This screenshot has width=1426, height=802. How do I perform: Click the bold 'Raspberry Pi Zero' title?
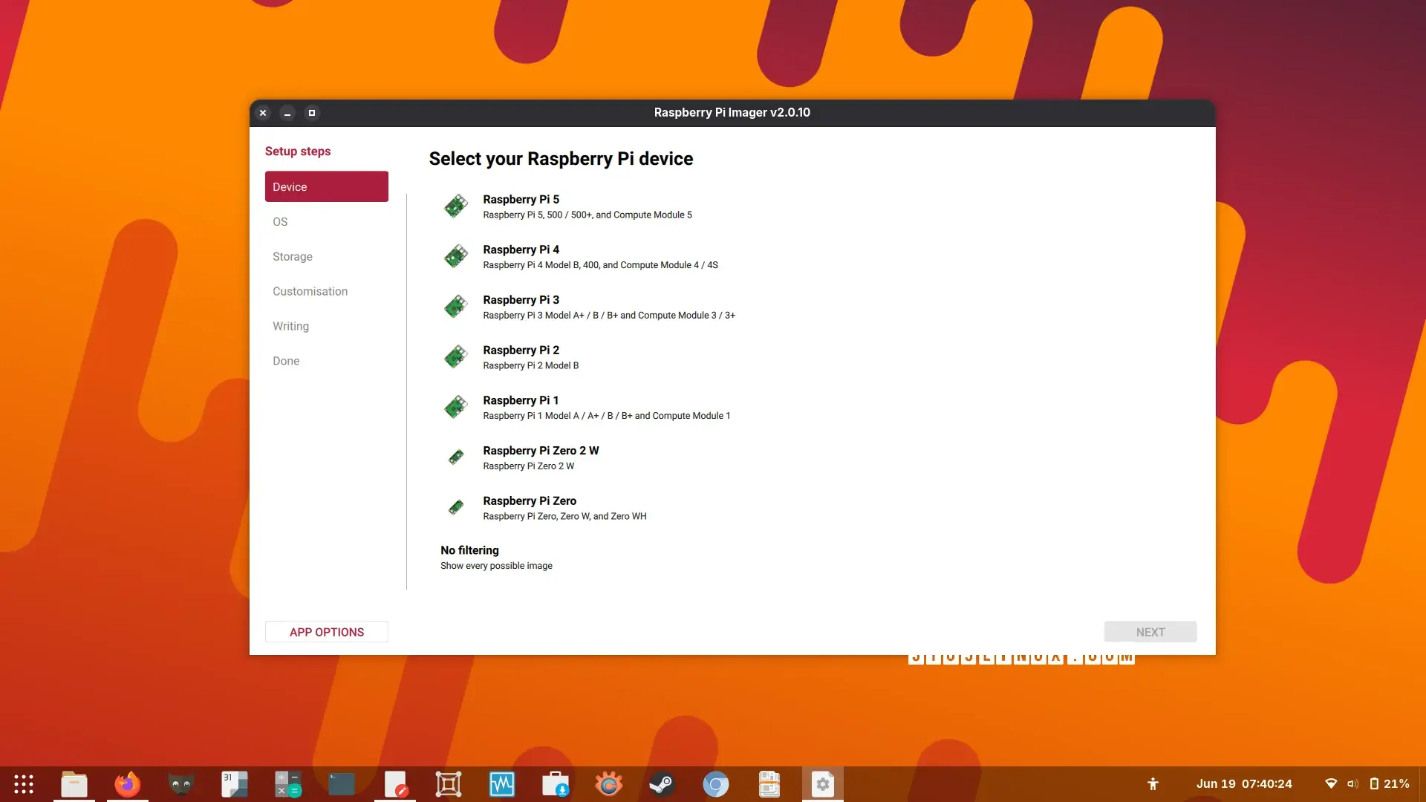pos(530,501)
